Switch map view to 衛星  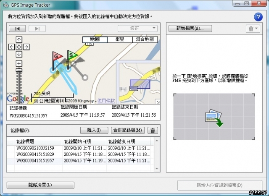click(x=120, y=39)
